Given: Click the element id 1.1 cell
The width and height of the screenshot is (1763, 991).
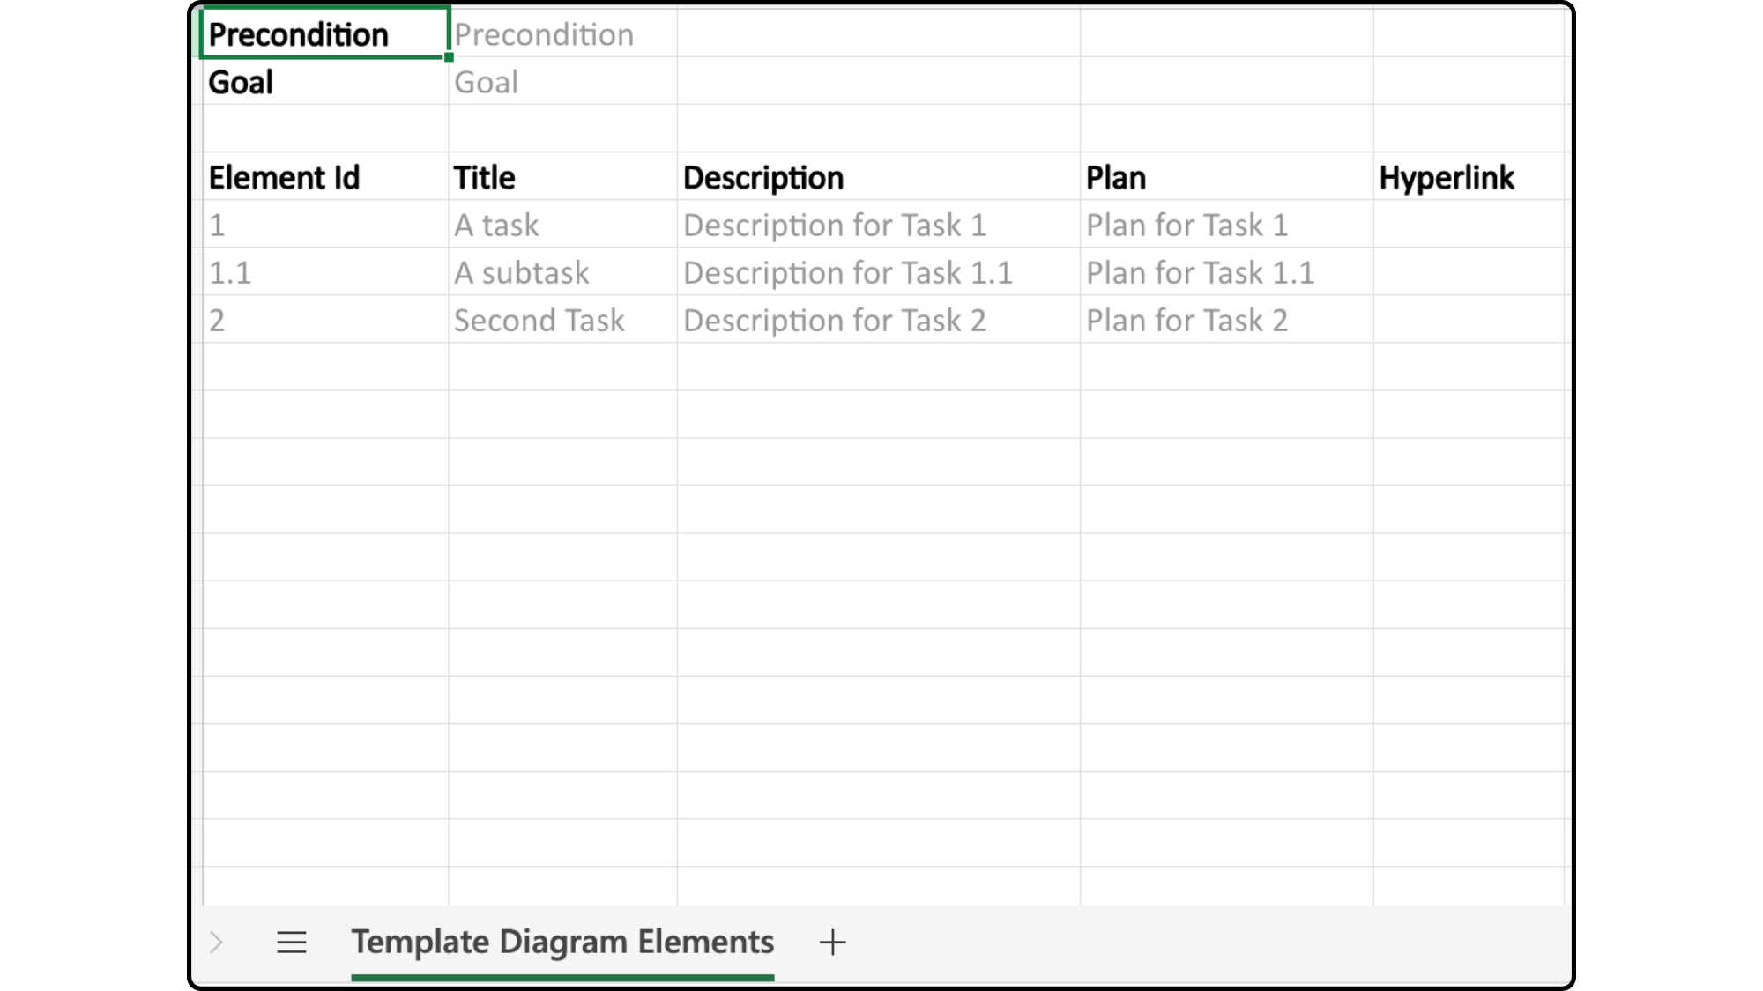Looking at the screenshot, I should coord(324,272).
